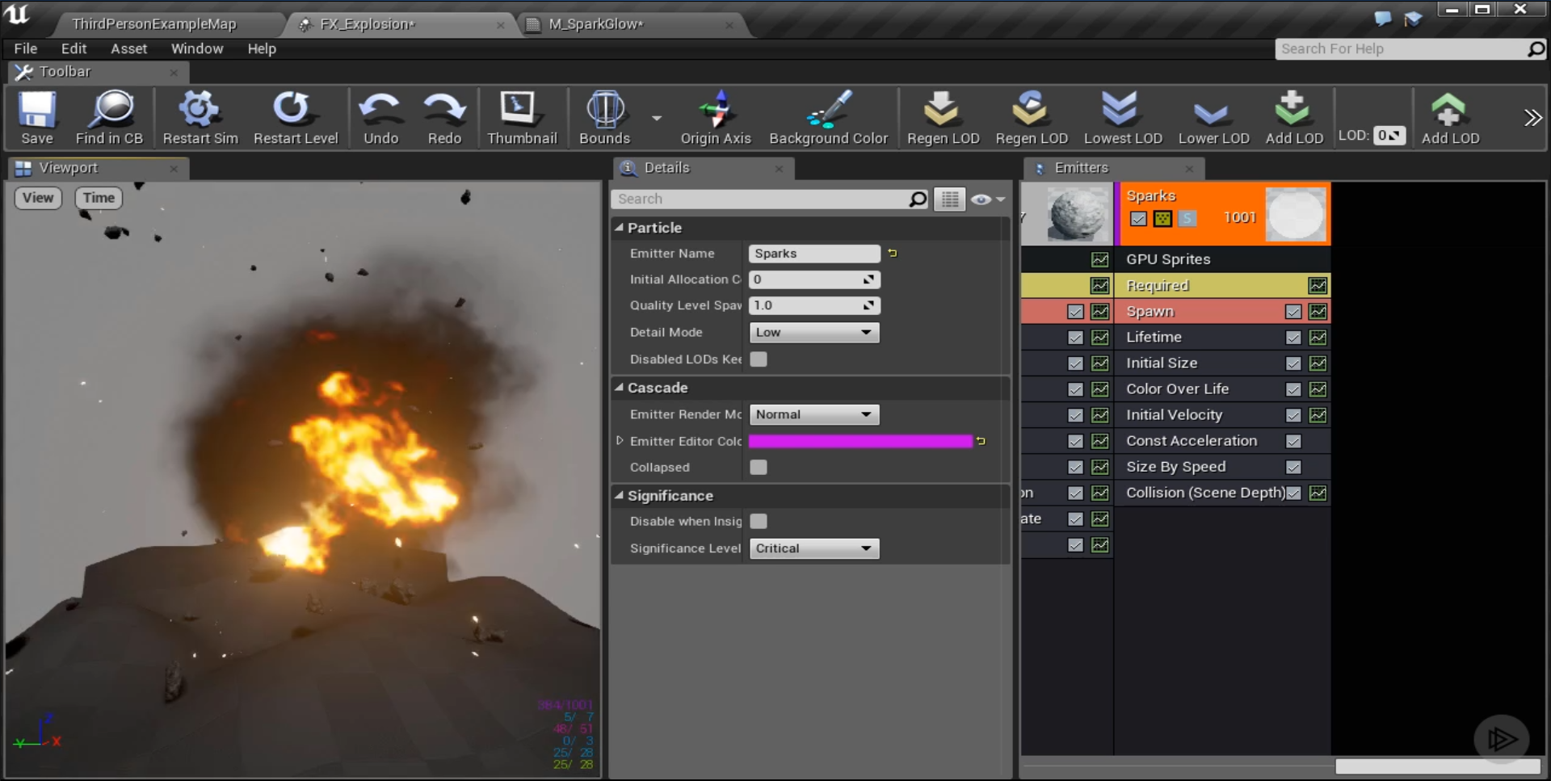Click the viewport Time button

(99, 198)
